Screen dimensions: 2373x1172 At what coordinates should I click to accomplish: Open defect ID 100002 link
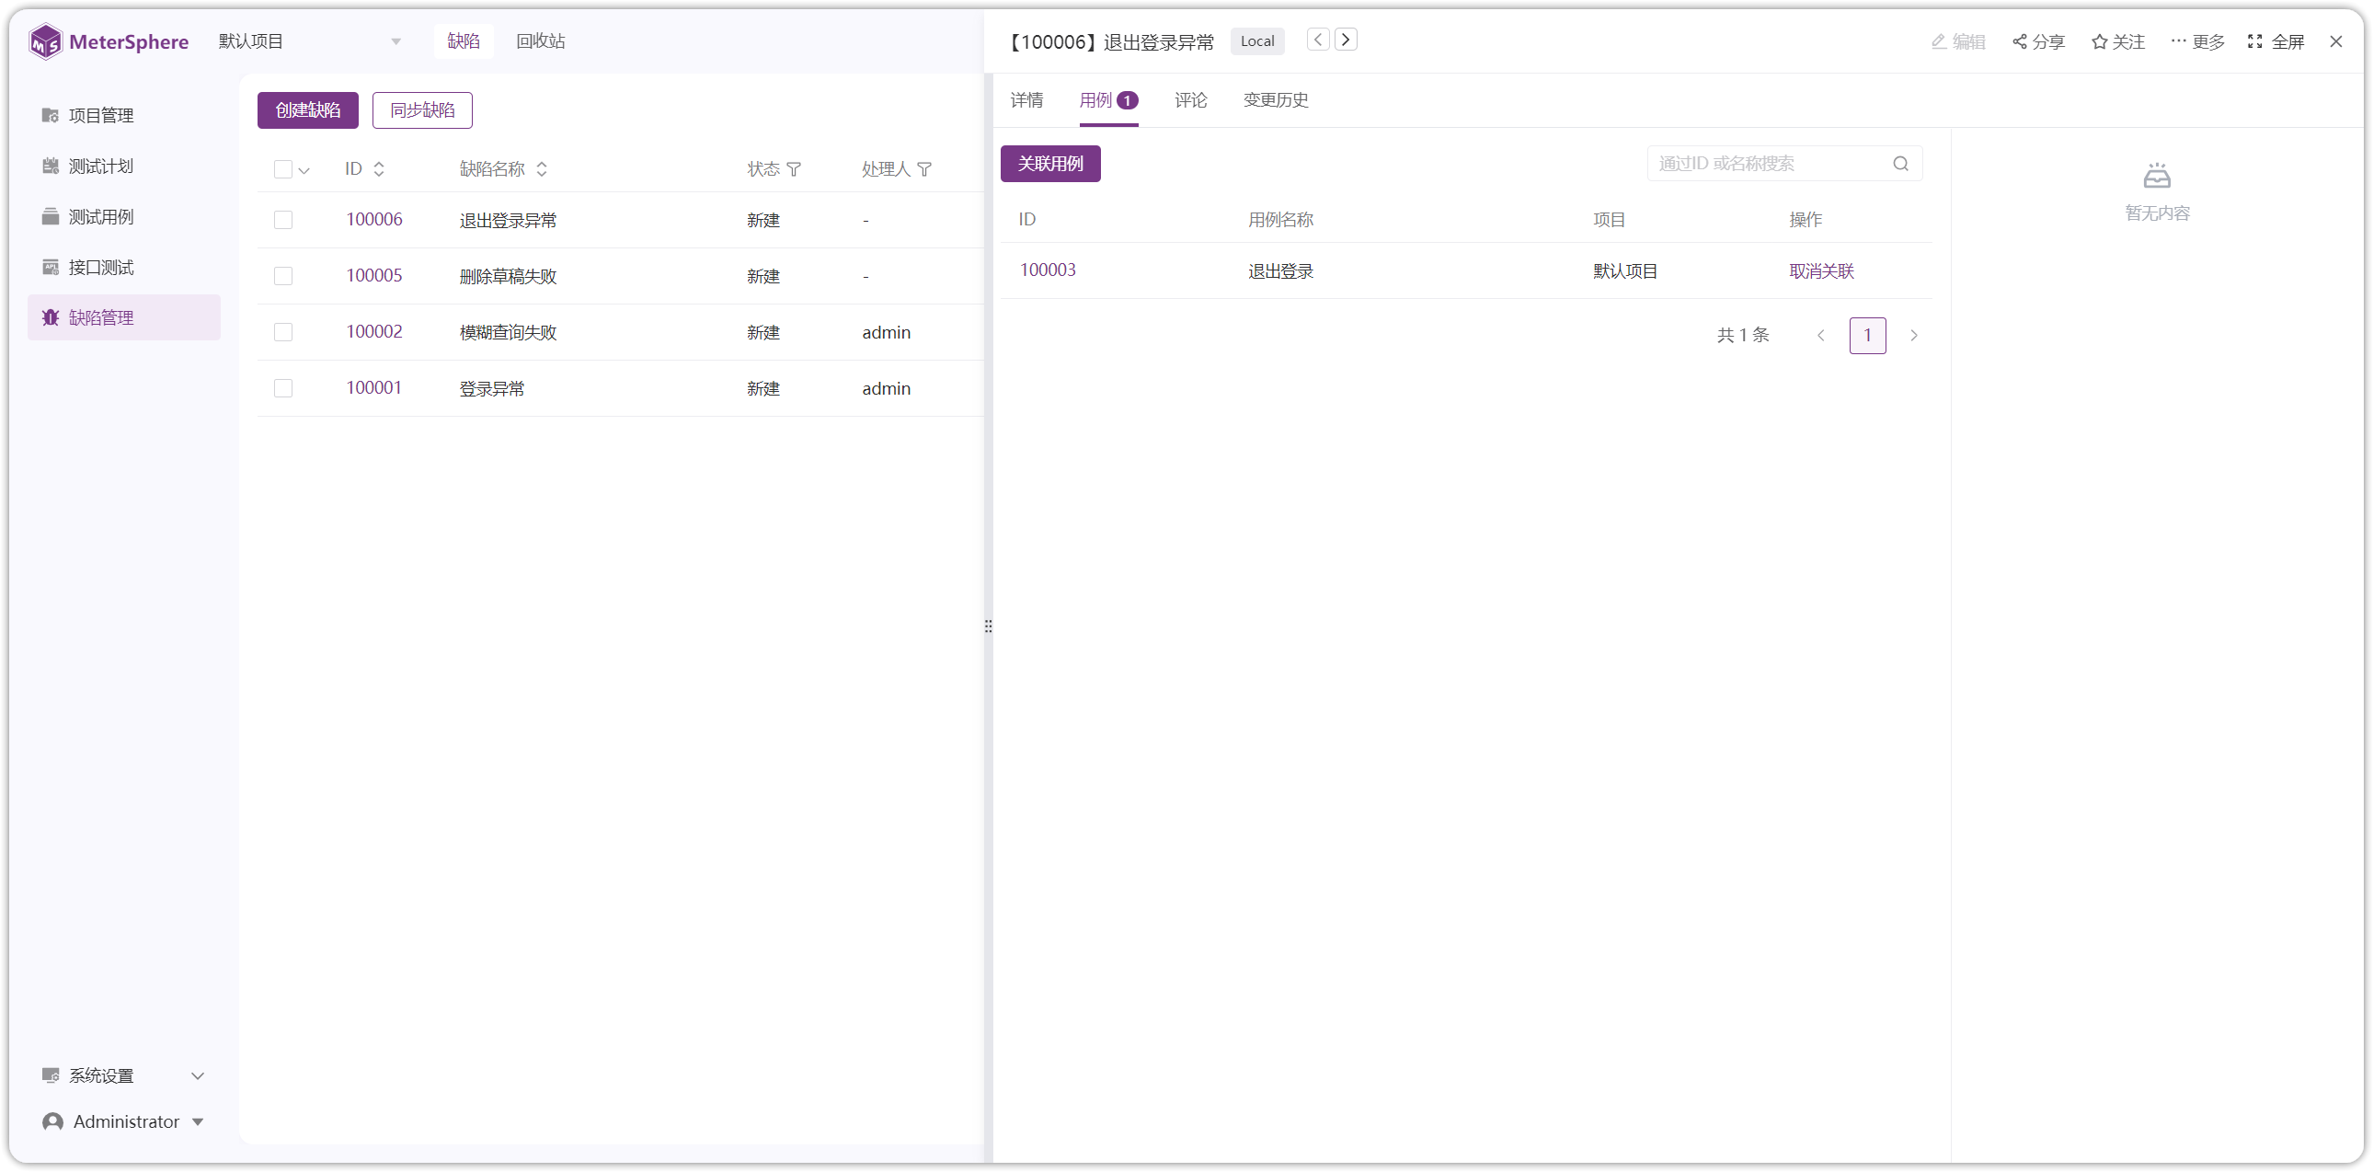click(x=374, y=332)
